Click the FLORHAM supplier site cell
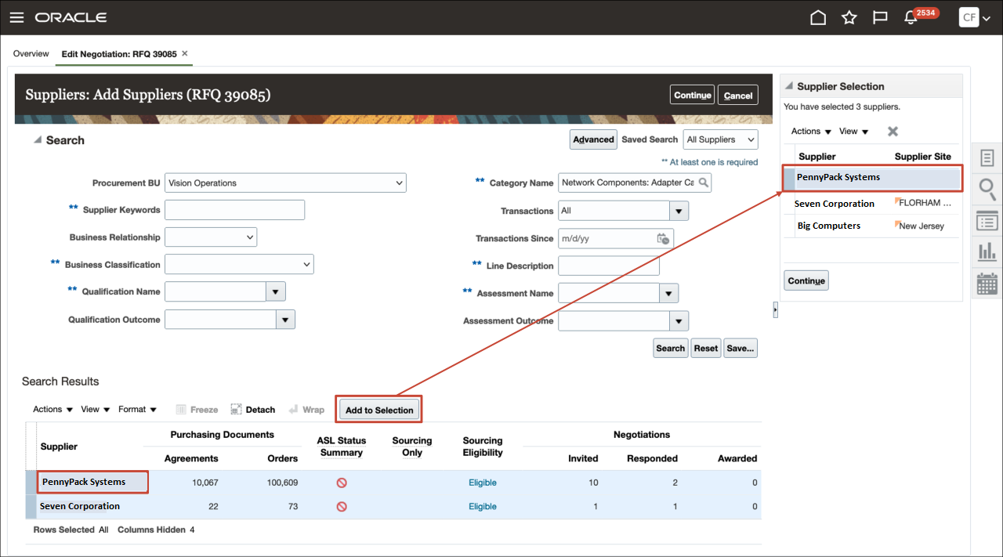This screenshot has width=1003, height=557. [925, 203]
